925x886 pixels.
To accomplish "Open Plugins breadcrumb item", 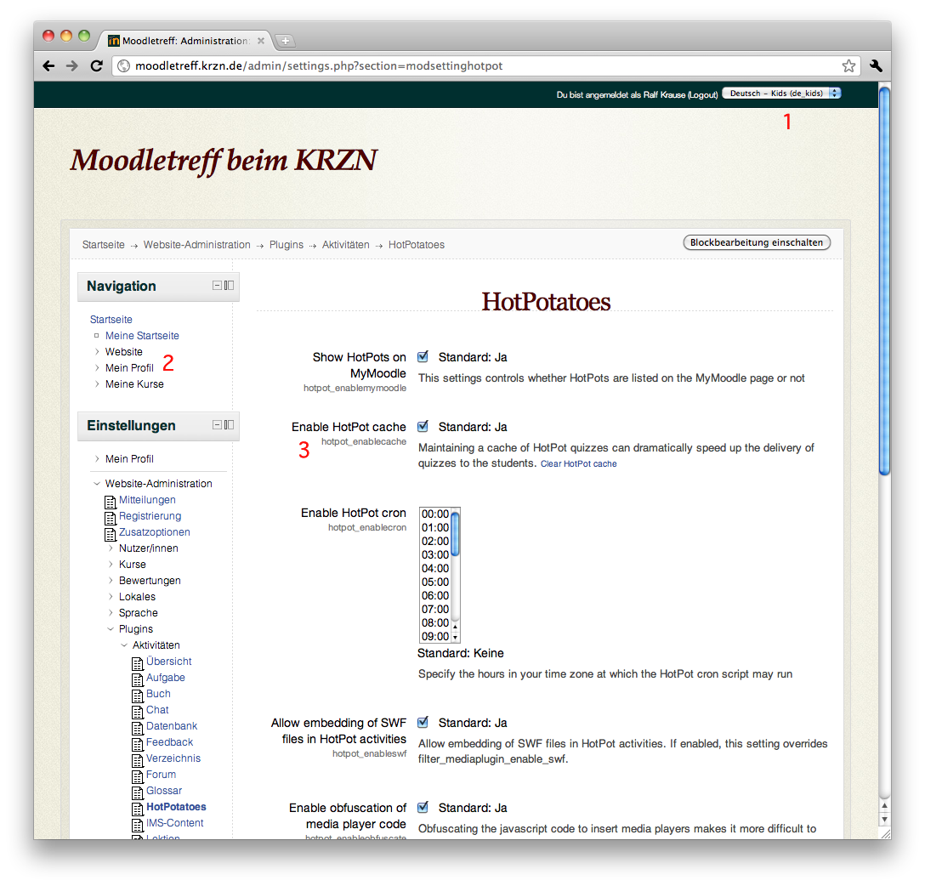I will click(287, 245).
